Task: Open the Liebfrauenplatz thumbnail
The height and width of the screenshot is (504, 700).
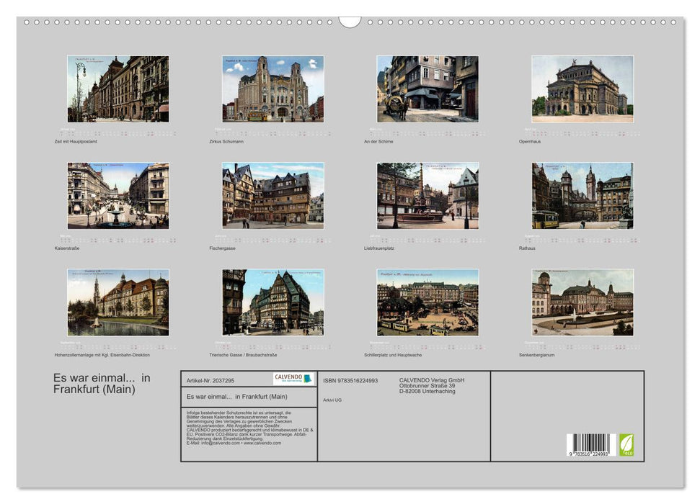Action: coord(427,196)
